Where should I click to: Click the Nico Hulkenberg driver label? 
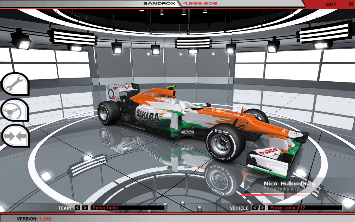(289, 184)
